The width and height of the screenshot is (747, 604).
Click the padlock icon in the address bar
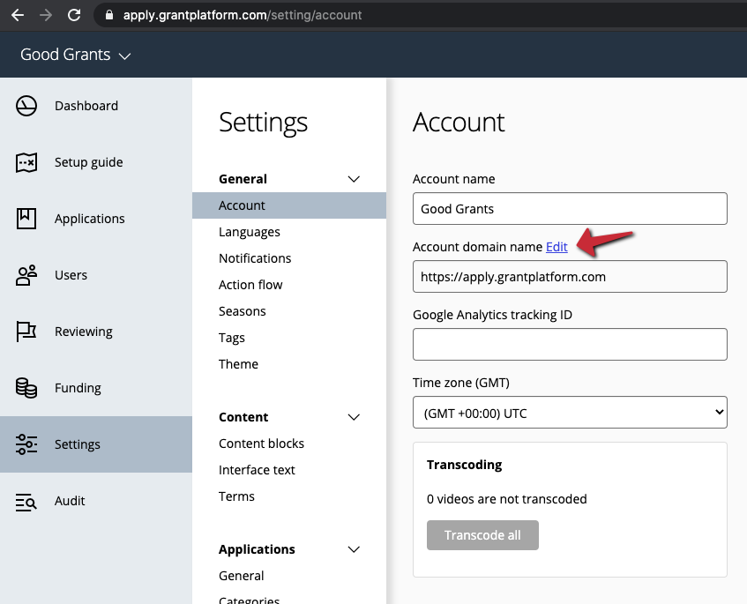(109, 15)
